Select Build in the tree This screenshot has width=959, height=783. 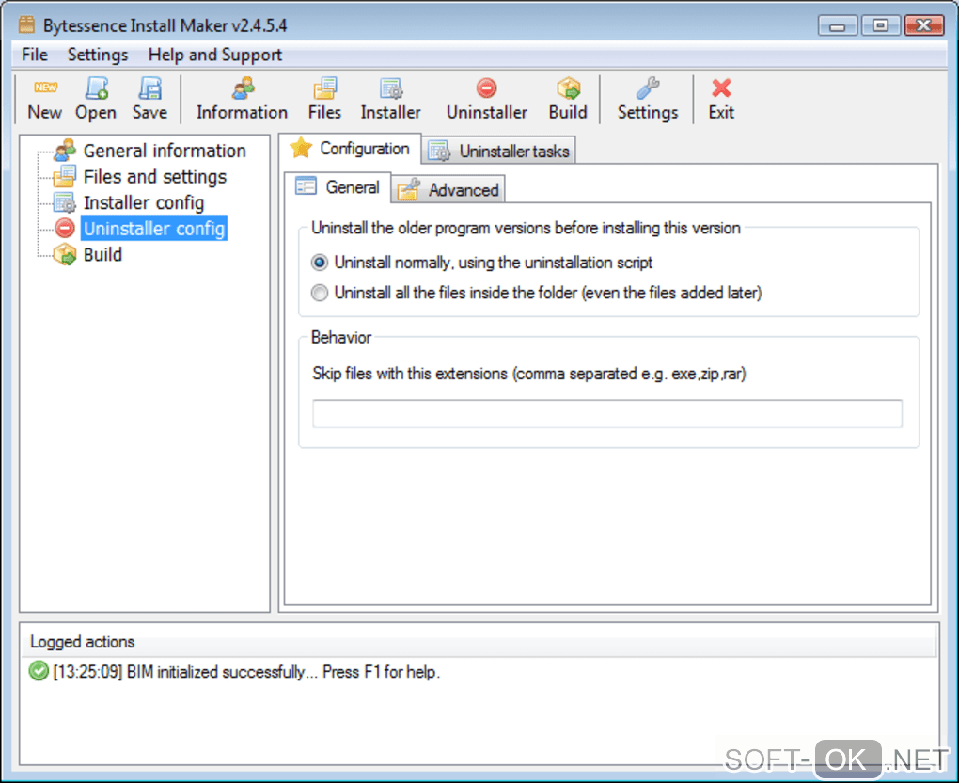tap(102, 254)
